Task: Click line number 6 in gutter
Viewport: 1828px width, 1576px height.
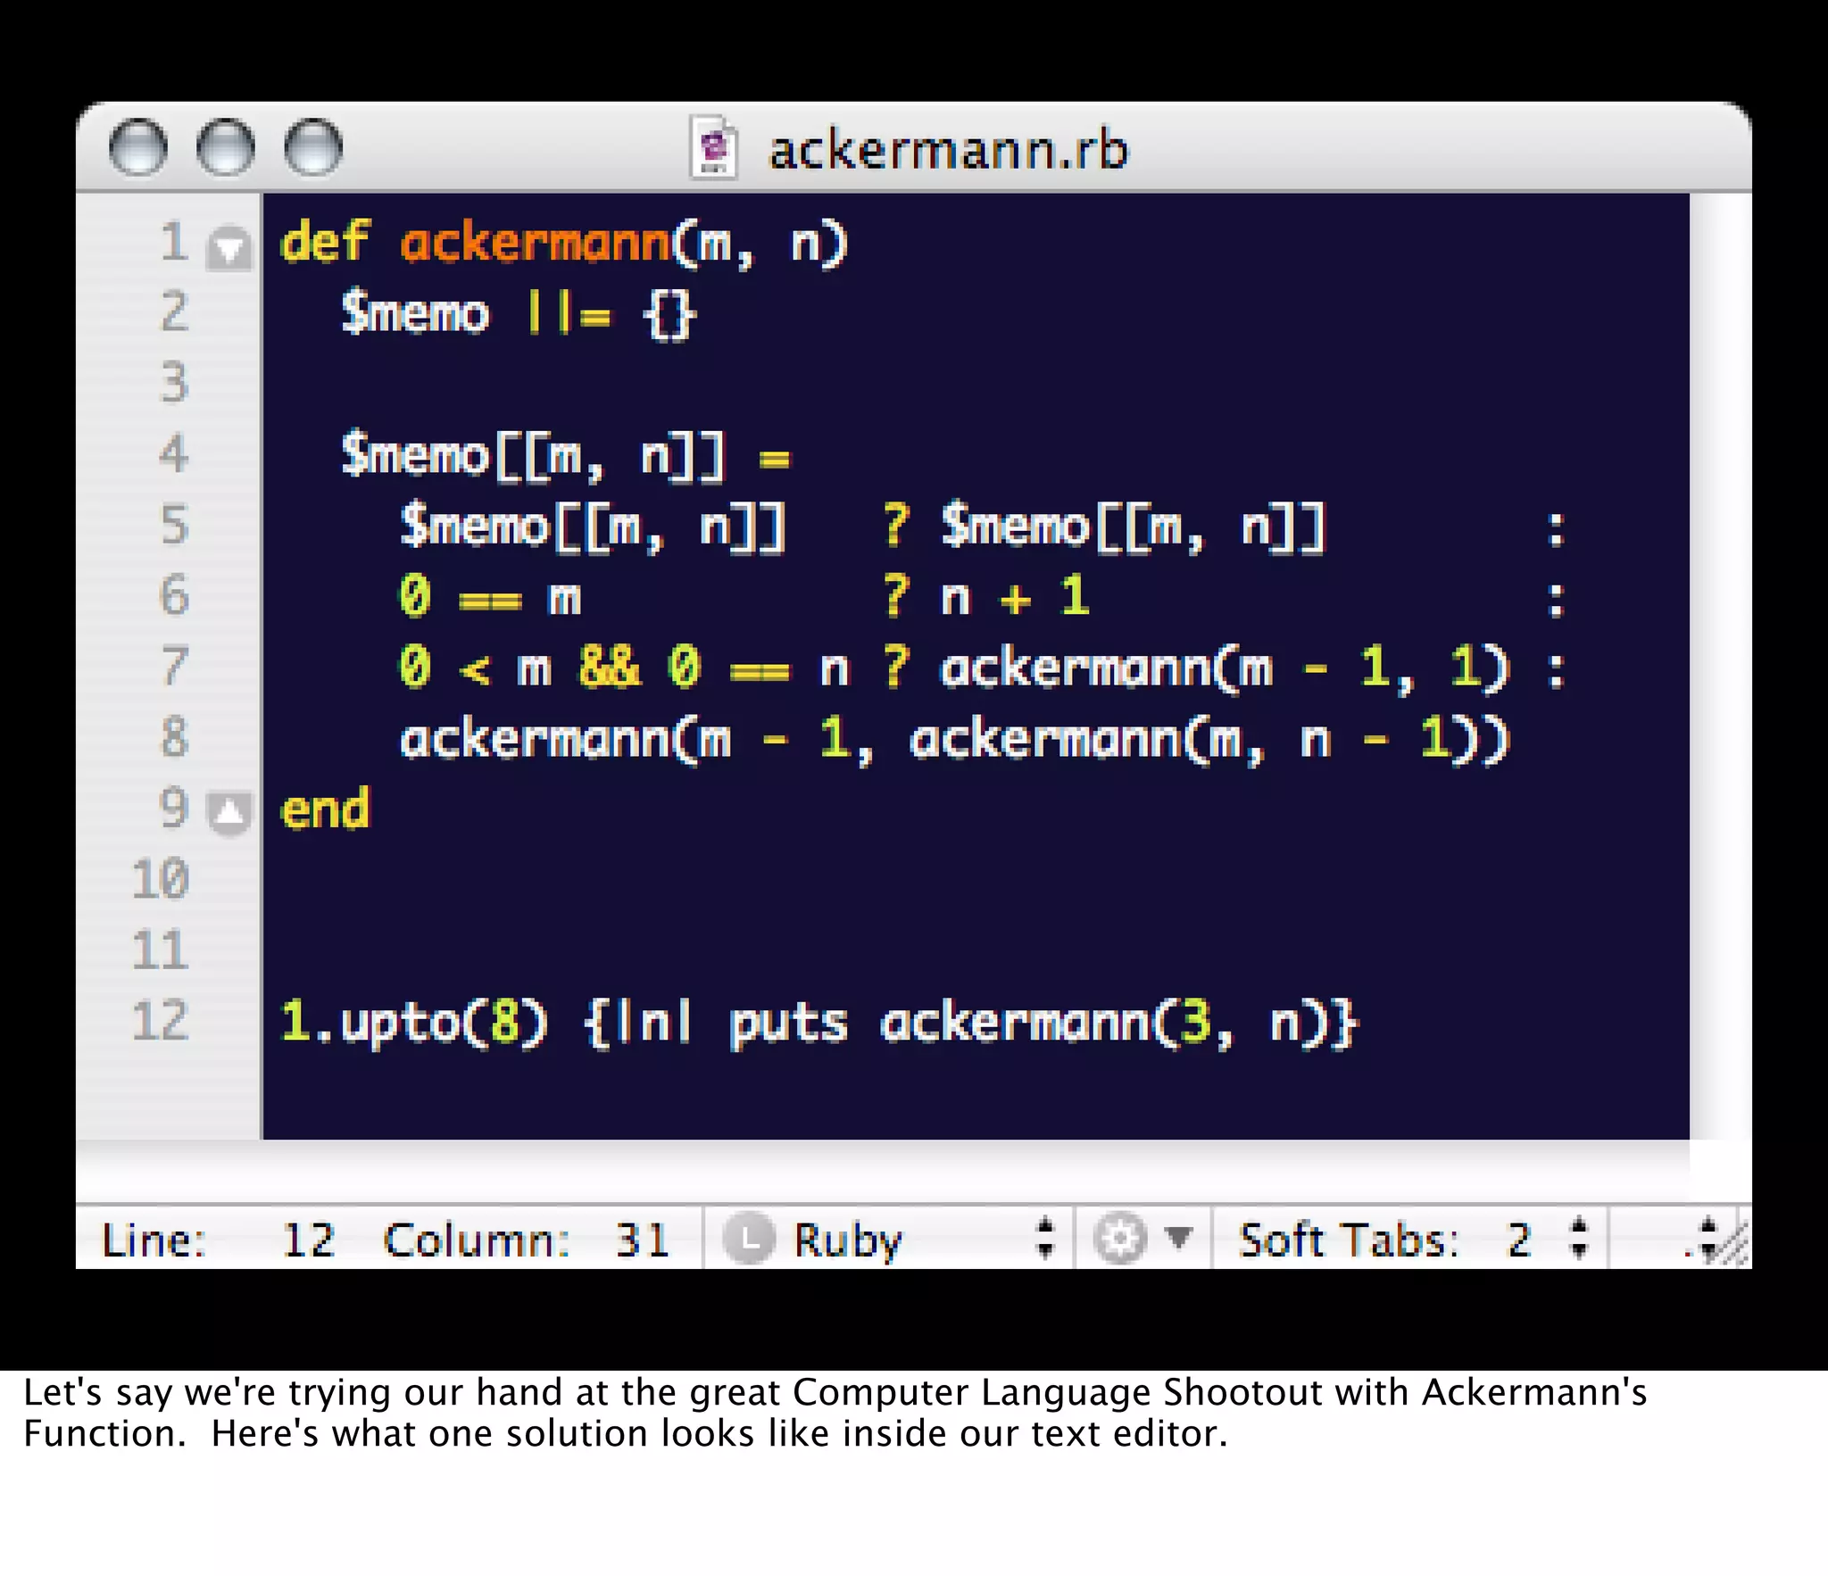Action: tap(175, 595)
